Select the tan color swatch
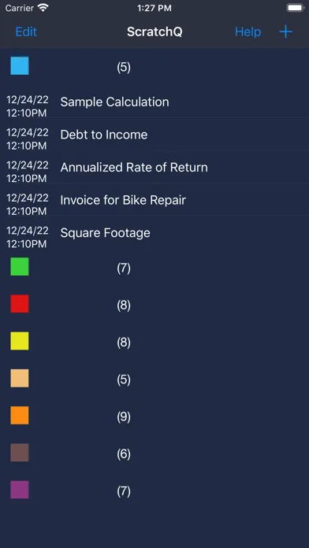 point(20,378)
